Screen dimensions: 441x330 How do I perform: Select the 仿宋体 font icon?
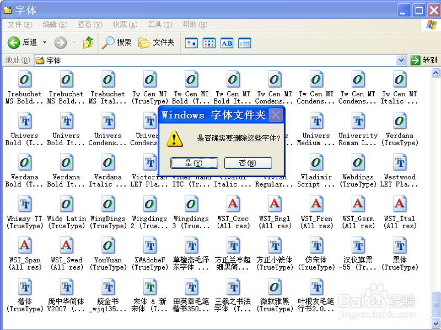pos(316,245)
